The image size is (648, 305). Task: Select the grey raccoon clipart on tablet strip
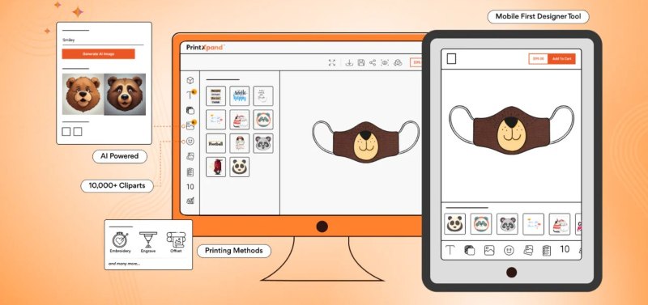click(x=507, y=224)
